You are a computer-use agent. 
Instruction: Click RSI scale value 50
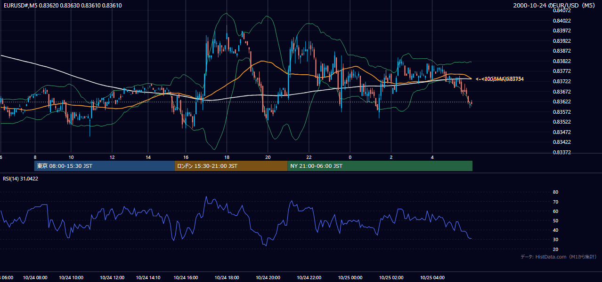pyautogui.click(x=555, y=220)
